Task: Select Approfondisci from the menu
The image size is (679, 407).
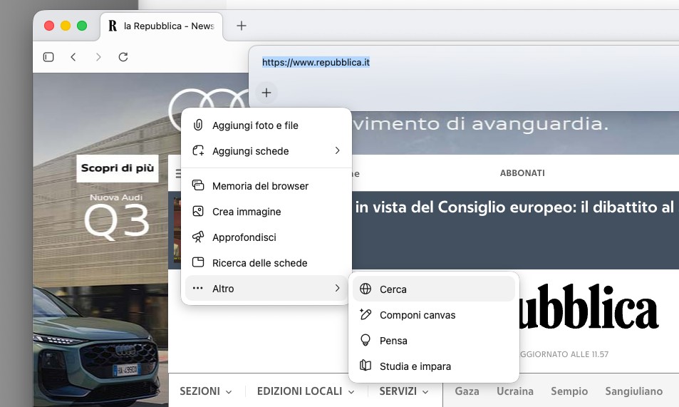Action: pyautogui.click(x=244, y=237)
